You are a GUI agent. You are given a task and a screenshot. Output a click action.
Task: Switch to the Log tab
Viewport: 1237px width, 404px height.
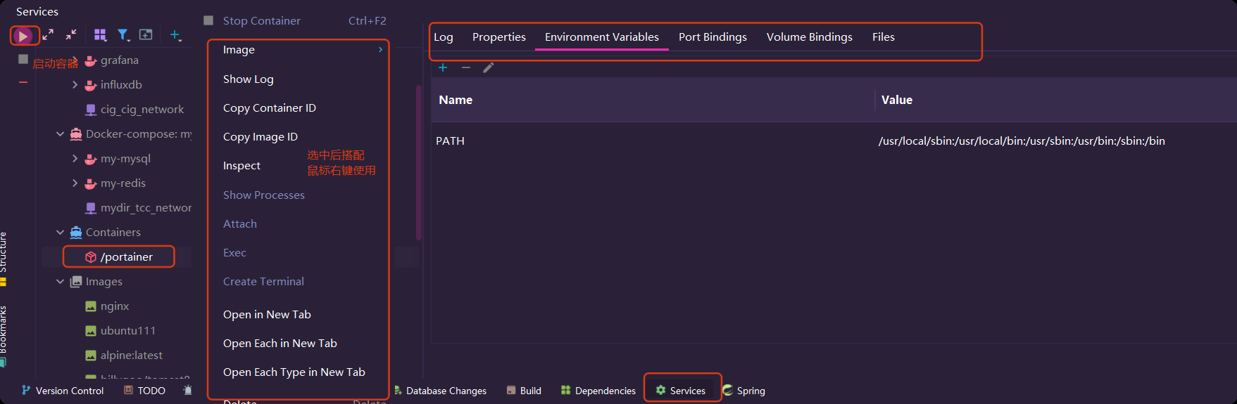pyautogui.click(x=444, y=37)
